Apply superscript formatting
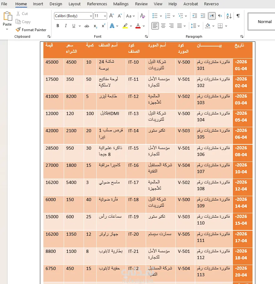This screenshot has width=275, height=284. click(x=103, y=26)
